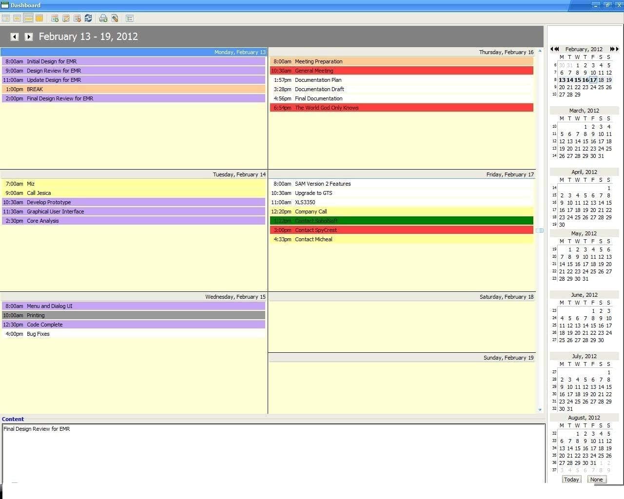Select the green Contact SohoSoft event
The height and width of the screenshot is (499, 624).
click(402, 220)
